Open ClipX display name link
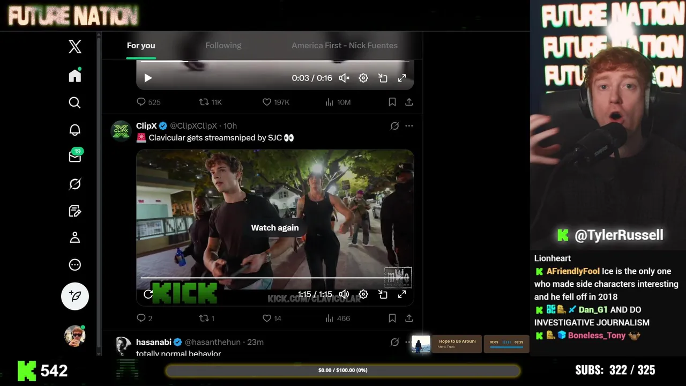This screenshot has width=686, height=386. (x=146, y=126)
